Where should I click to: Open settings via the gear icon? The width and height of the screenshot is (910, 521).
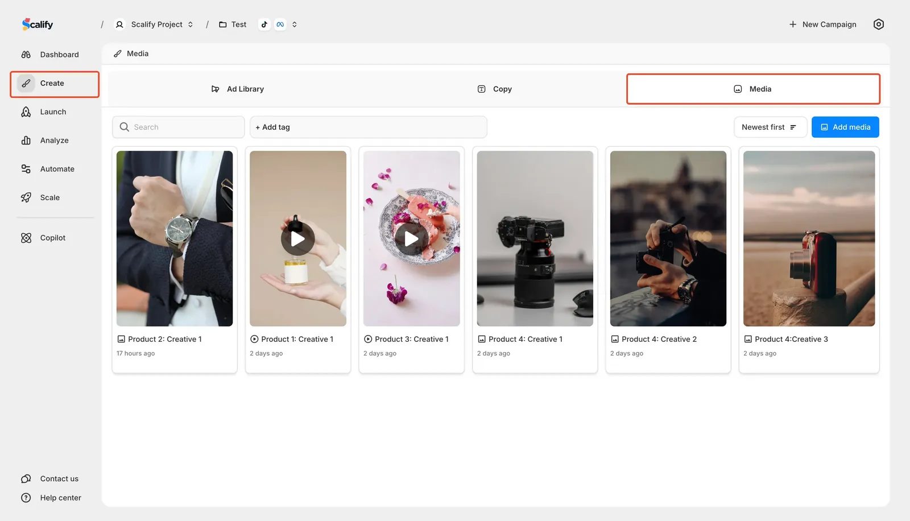pos(879,24)
